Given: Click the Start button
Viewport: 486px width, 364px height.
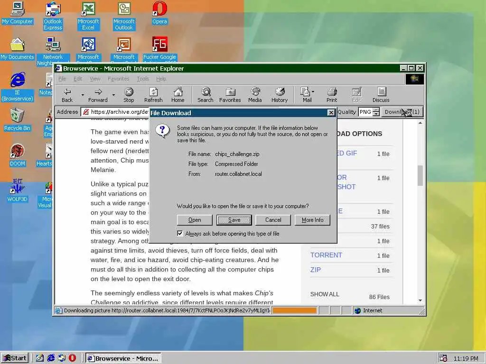Looking at the screenshot, I should pyautogui.click(x=15, y=358).
